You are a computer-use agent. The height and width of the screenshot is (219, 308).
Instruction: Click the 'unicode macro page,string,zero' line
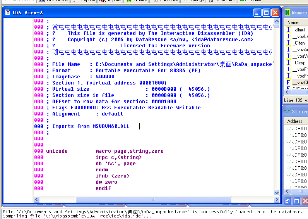(x=105, y=151)
